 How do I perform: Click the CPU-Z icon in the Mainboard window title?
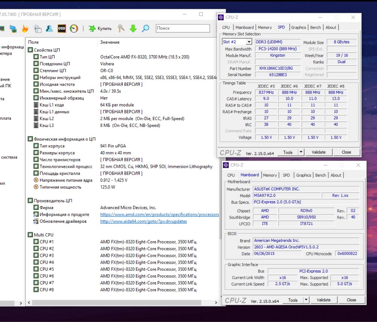(x=225, y=165)
